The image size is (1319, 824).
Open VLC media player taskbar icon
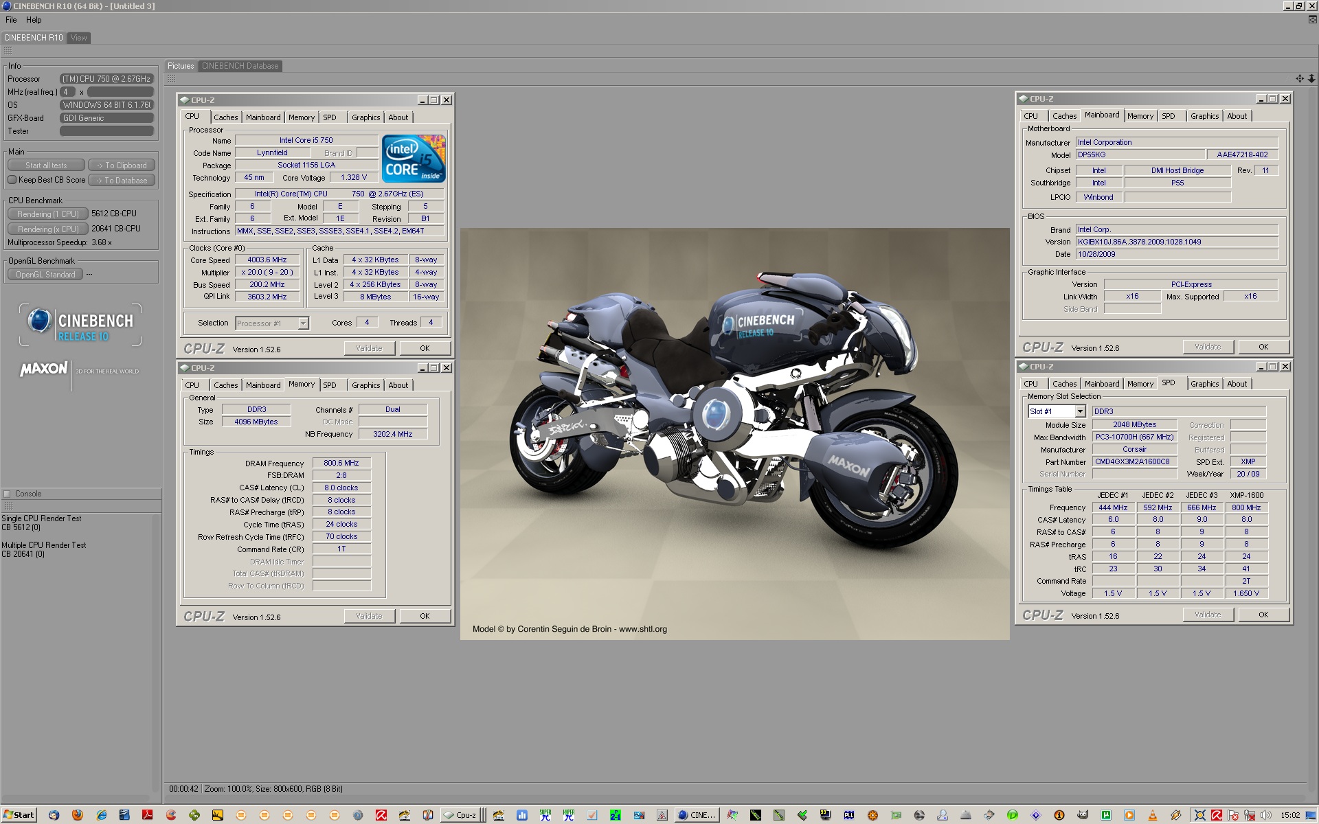pos(1152,815)
